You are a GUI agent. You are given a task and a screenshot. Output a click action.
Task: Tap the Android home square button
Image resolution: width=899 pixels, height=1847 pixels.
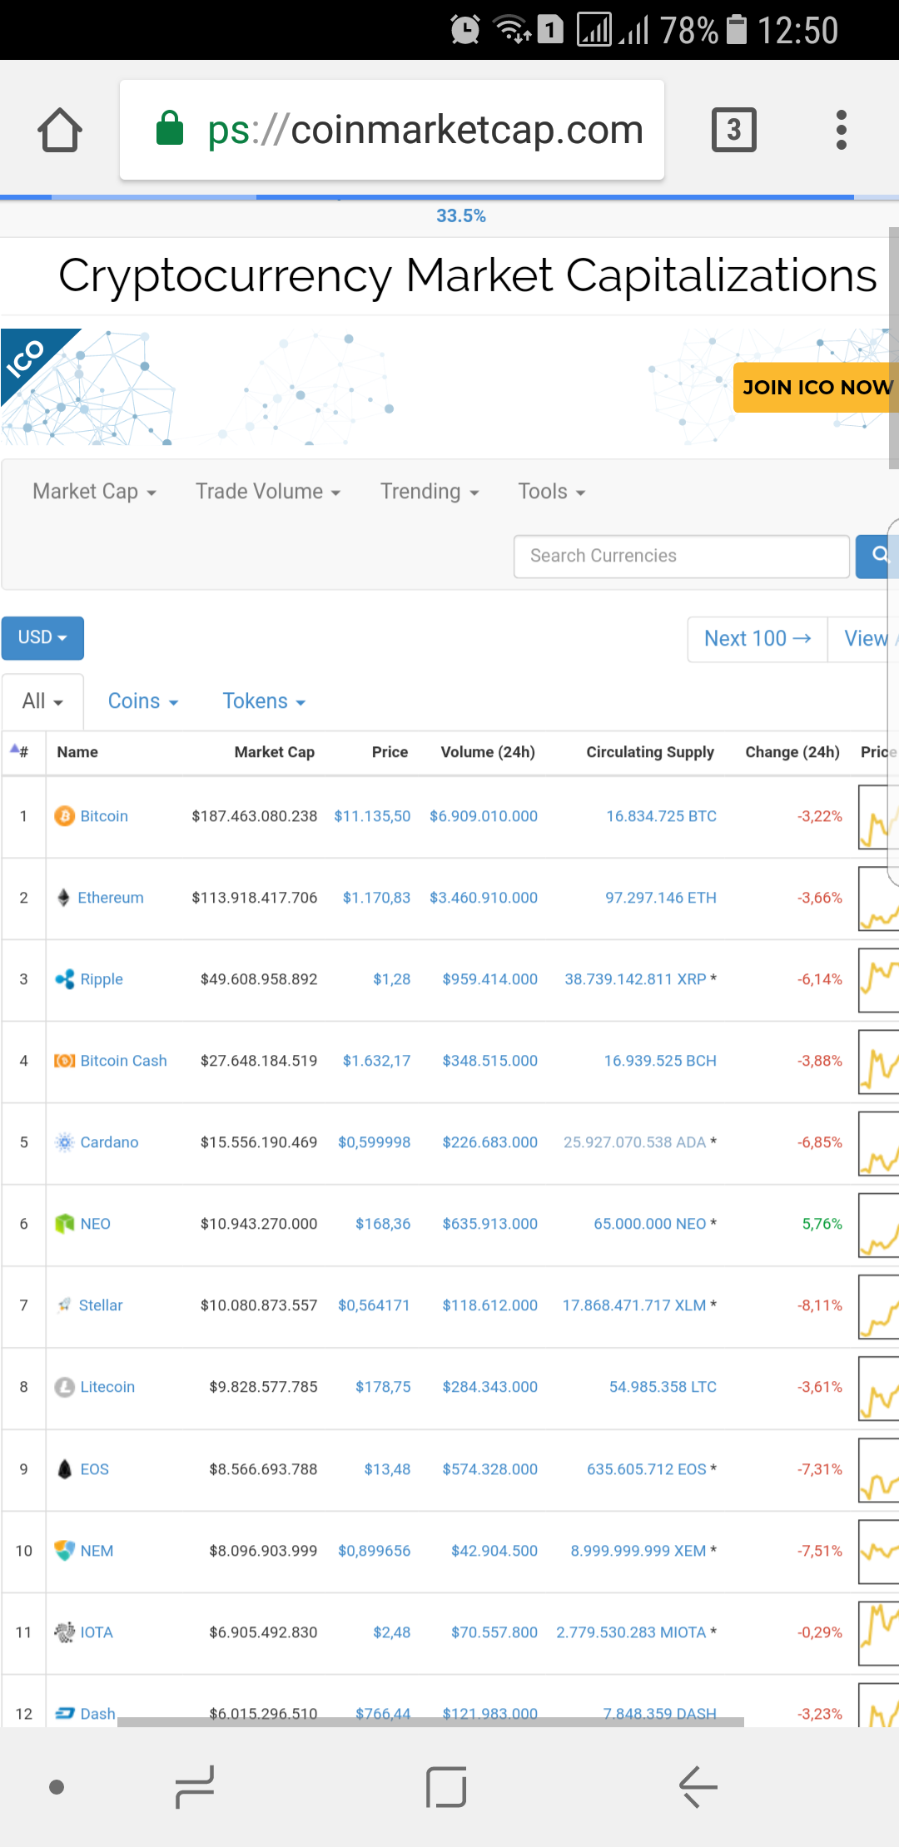tap(446, 1786)
